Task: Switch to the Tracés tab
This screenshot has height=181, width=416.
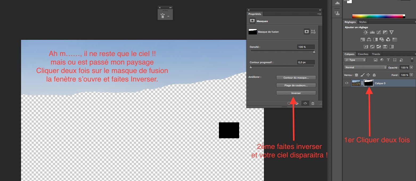Action: pos(376,54)
